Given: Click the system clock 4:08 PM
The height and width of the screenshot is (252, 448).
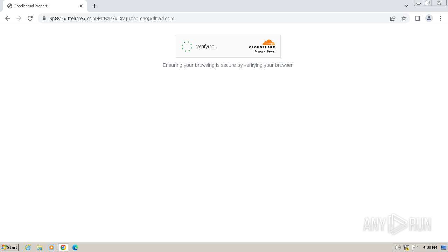Looking at the screenshot, I should pos(430,247).
